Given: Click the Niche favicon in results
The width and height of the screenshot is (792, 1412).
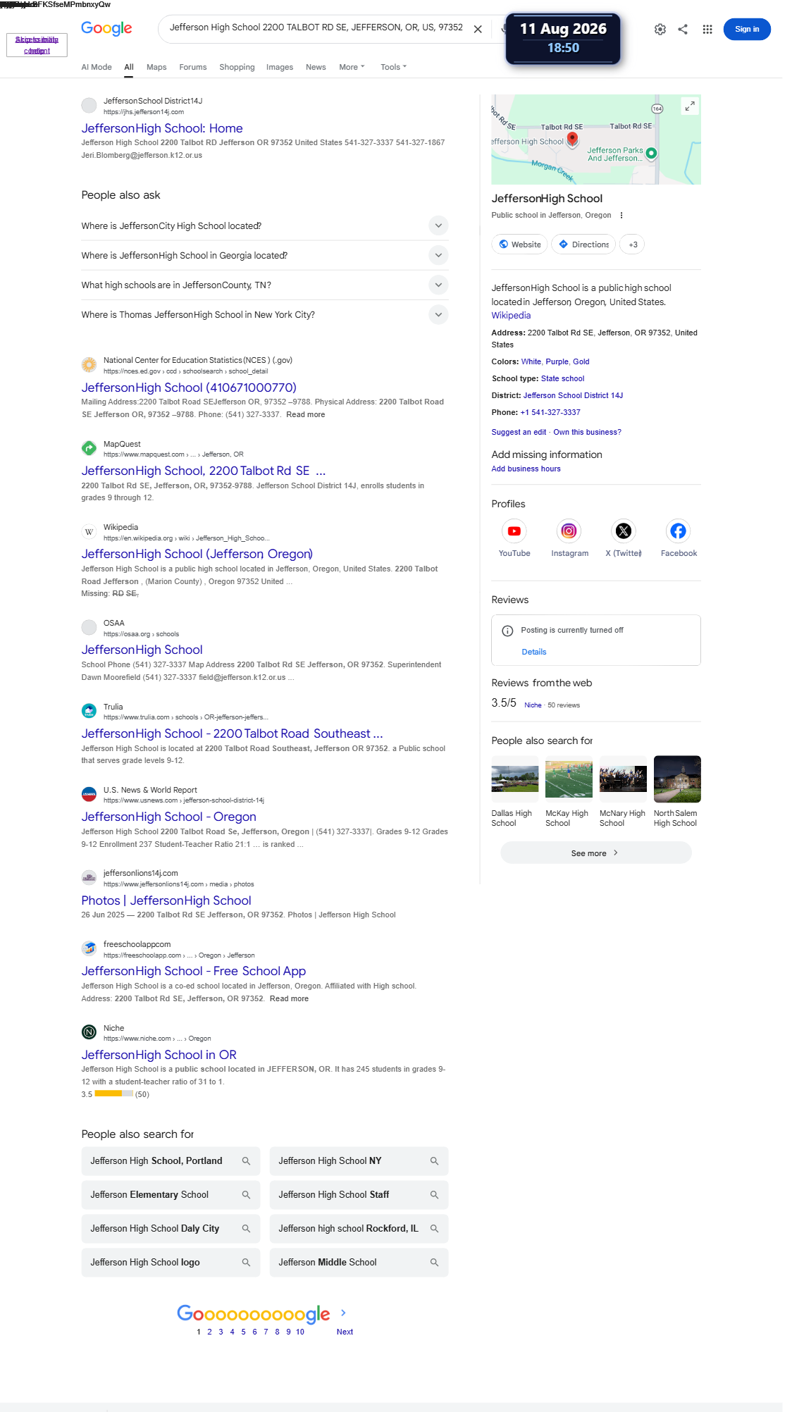Looking at the screenshot, I should pyautogui.click(x=89, y=1032).
